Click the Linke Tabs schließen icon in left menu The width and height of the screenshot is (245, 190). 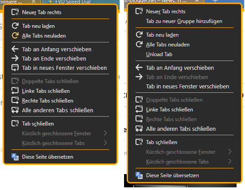(x=15, y=91)
